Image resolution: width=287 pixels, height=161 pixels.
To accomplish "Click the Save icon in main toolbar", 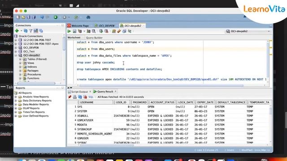I will coord(29,17).
